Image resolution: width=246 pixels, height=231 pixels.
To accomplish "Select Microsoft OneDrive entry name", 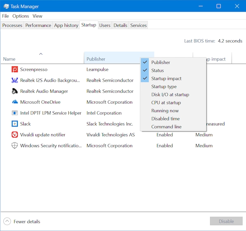I will [40, 102].
